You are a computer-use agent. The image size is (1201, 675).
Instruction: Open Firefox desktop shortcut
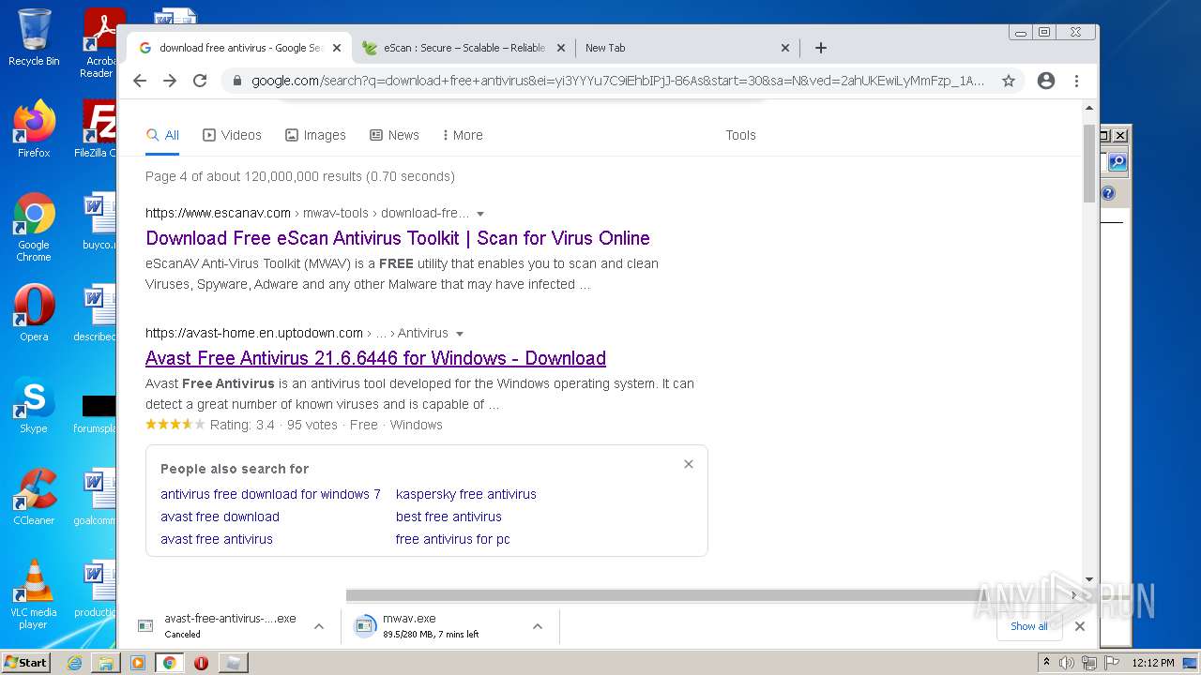click(x=34, y=128)
